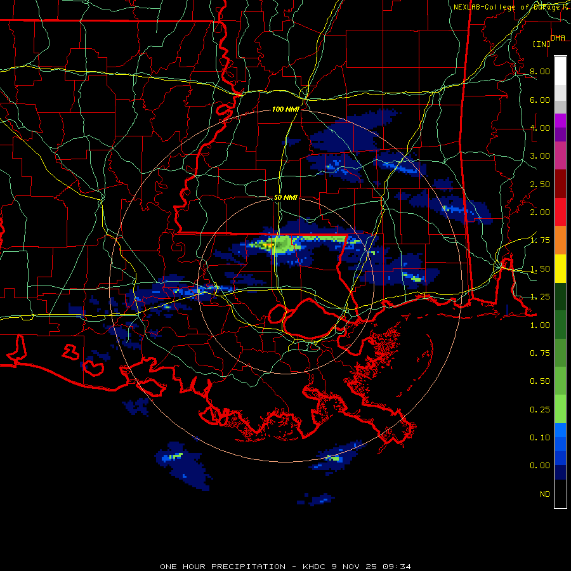Click the 3.00 legend value
571x571 pixels.
click(539, 156)
